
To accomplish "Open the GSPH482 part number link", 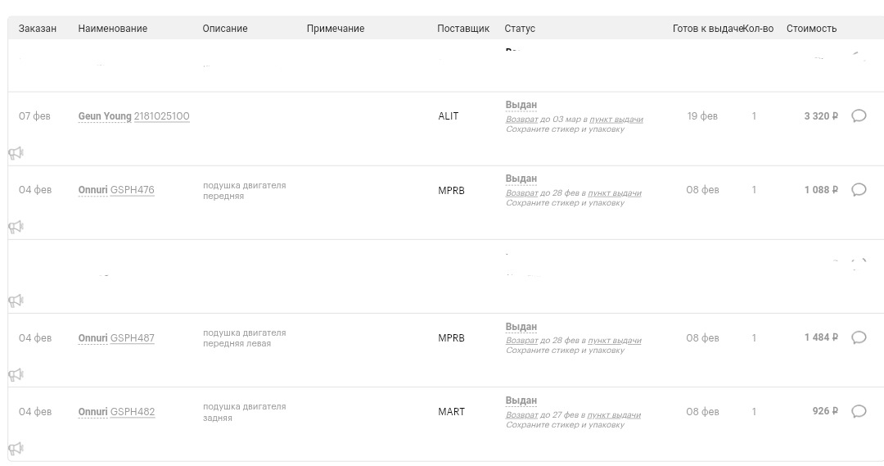I will pos(132,412).
